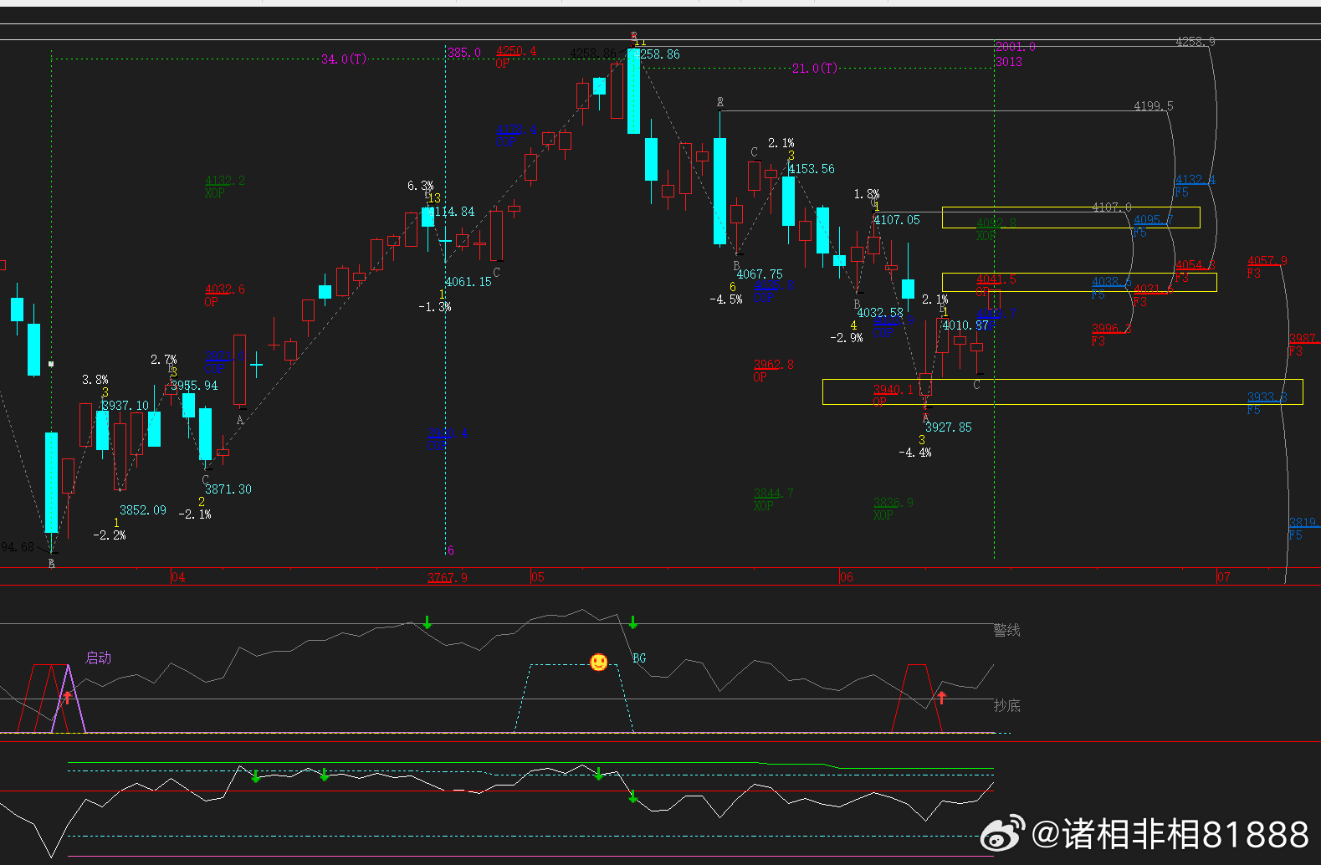The image size is (1321, 865).
Task: Select the 3852.09 low price label
Action: (x=143, y=510)
